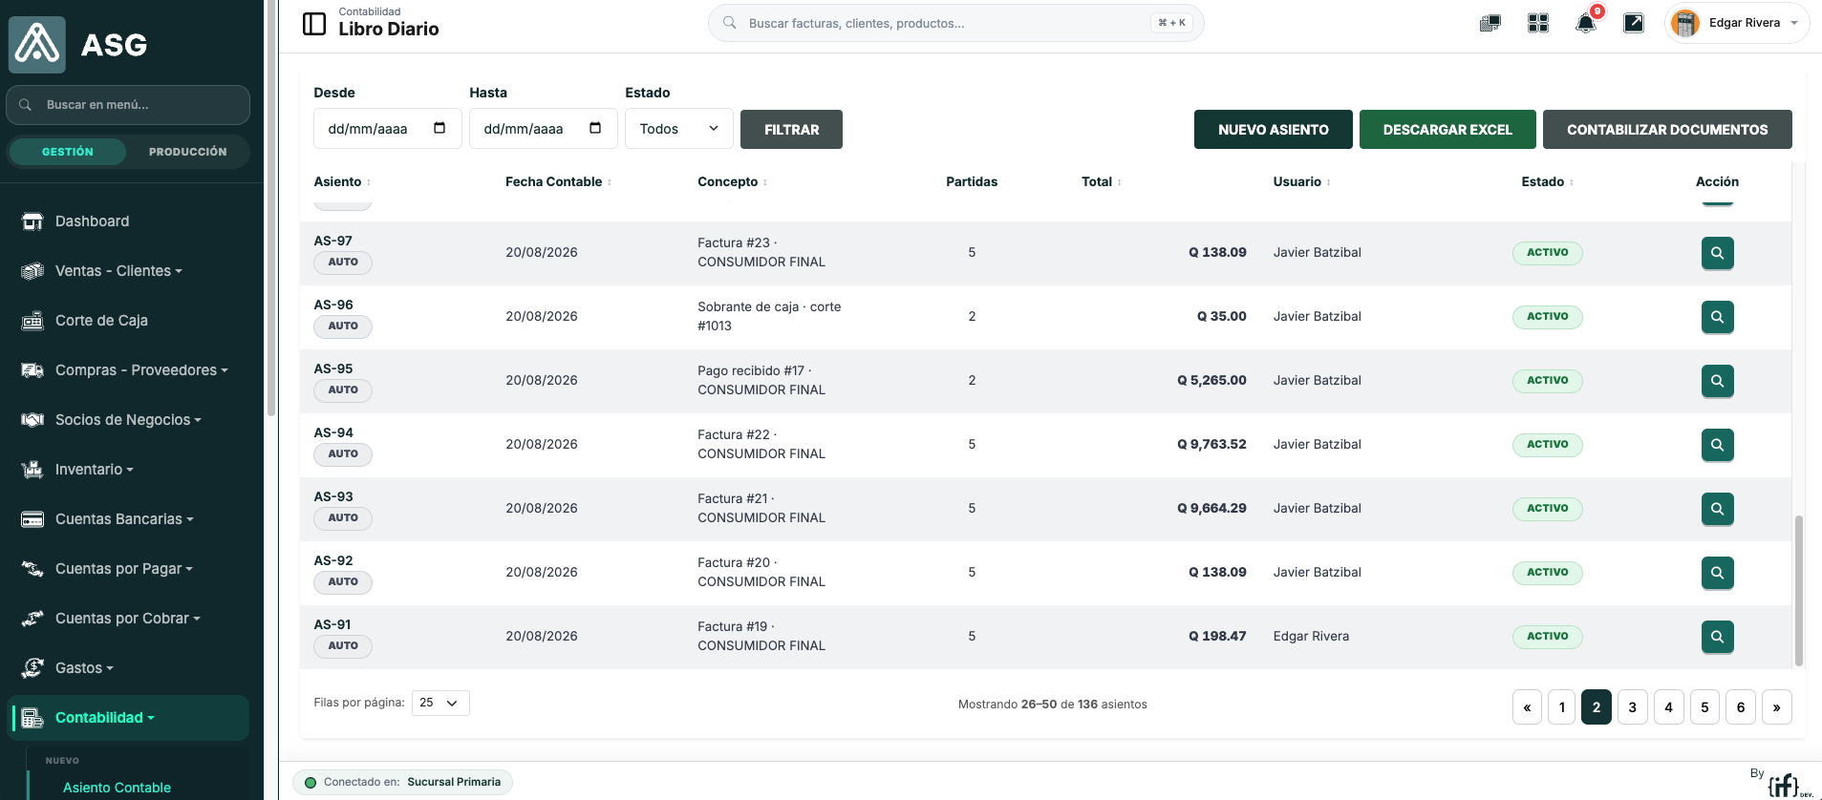Sort table by Fecha Contable column
The image size is (1822, 800).
[x=558, y=181]
